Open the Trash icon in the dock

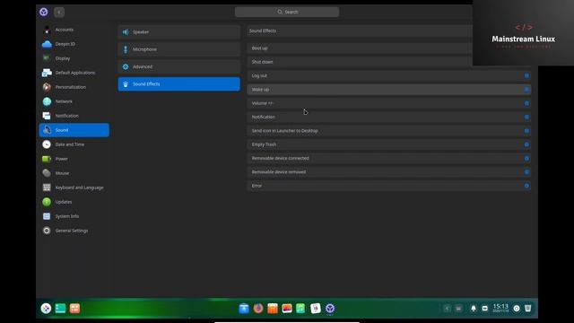pos(528,309)
